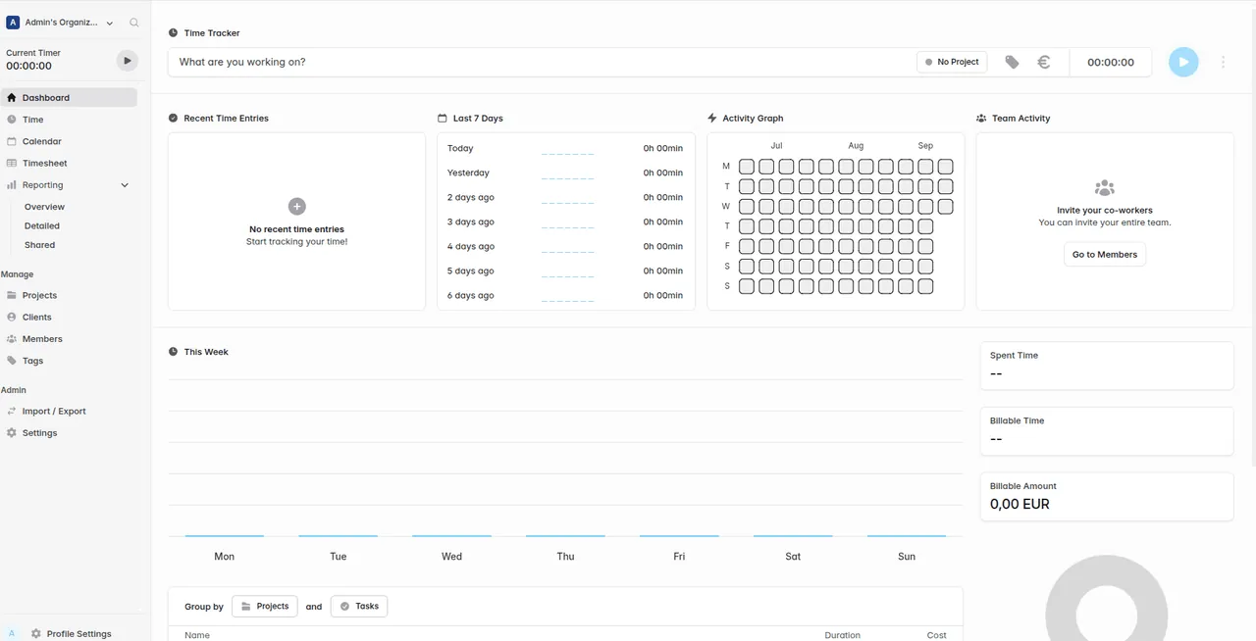The width and height of the screenshot is (1256, 641).
Task: Click the plus icon in Recent Time Entries
Action: coord(296,206)
